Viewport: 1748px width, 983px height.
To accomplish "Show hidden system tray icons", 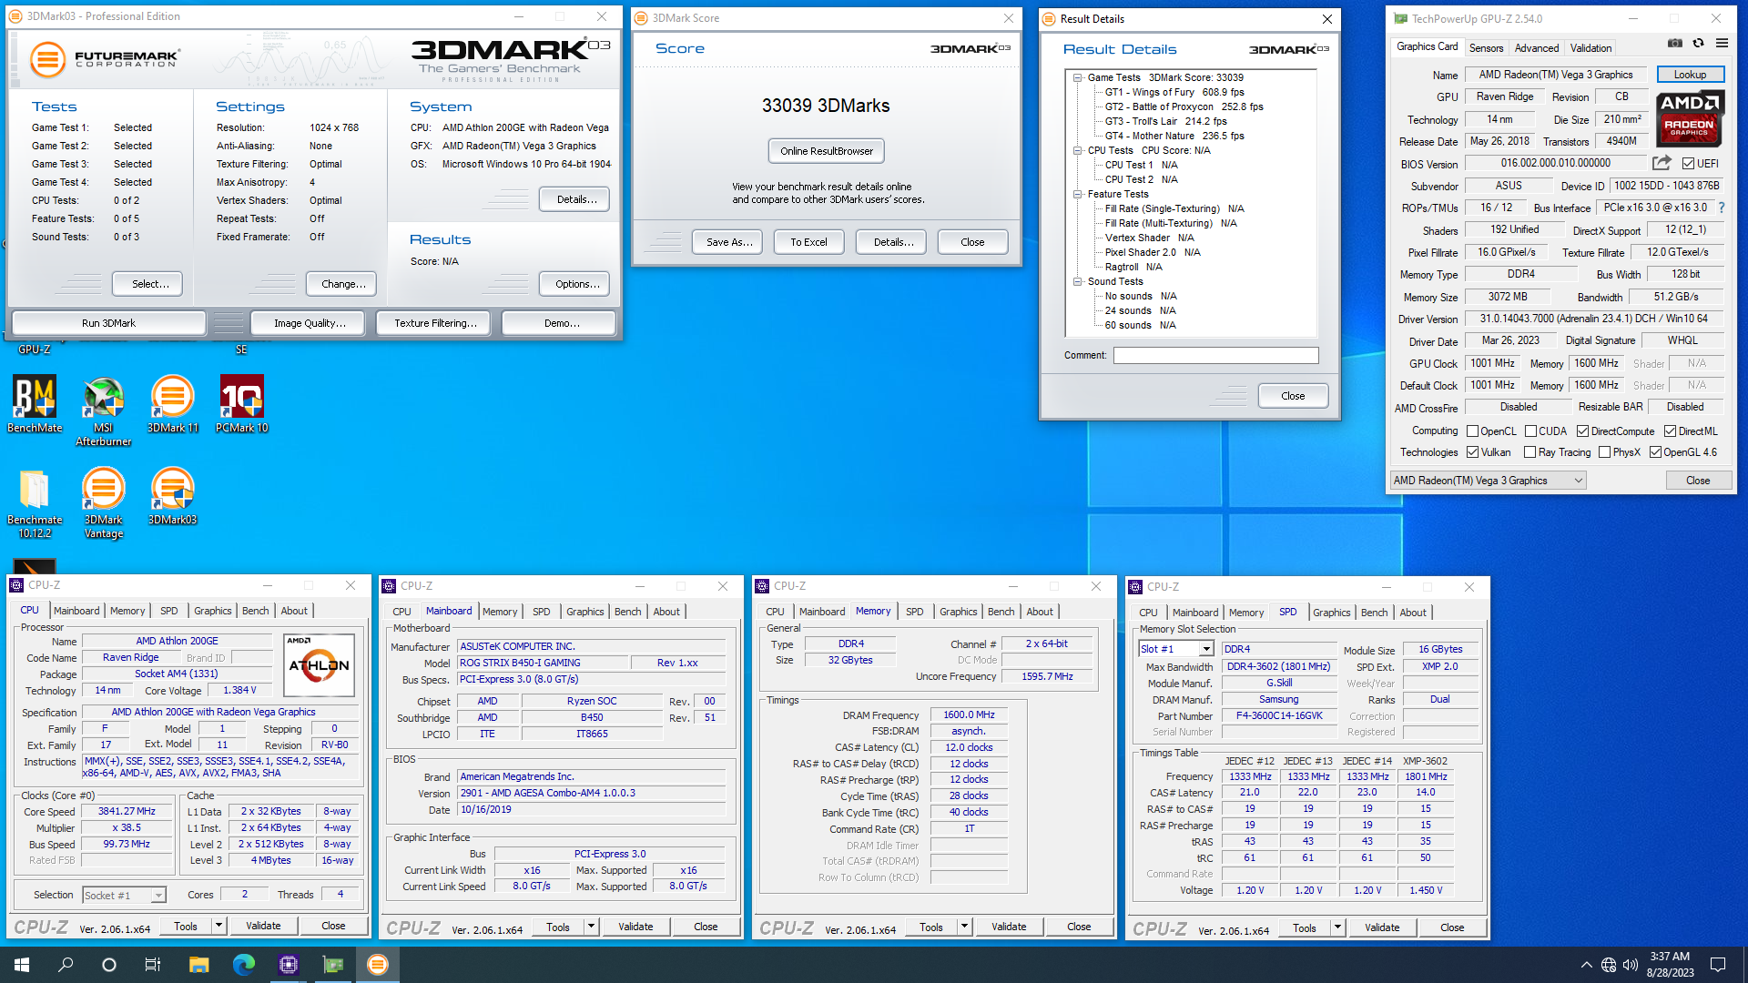I will click(x=1586, y=965).
